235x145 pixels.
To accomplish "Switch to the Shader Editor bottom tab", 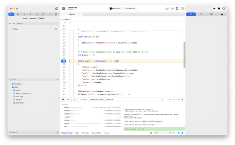I will click(x=97, y=133).
